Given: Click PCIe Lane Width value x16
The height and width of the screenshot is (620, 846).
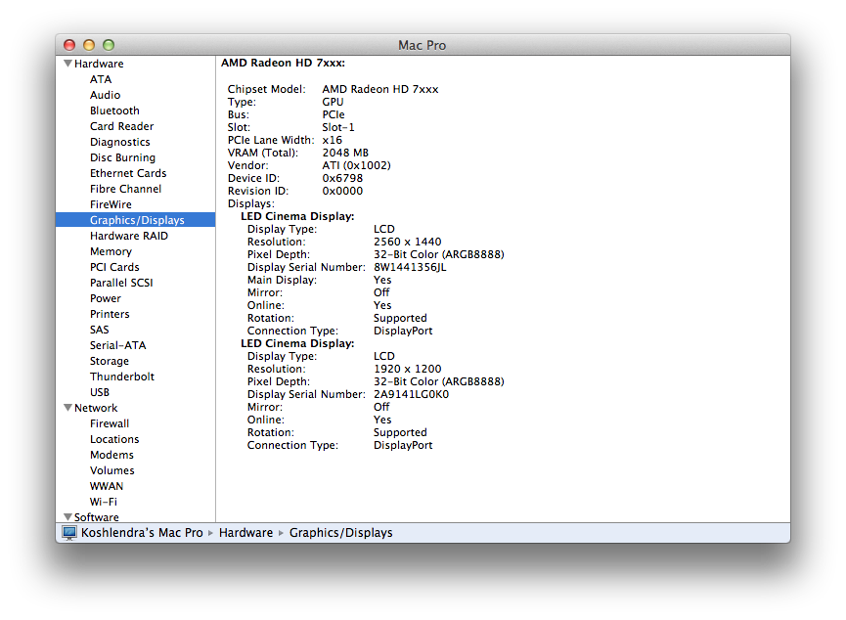Looking at the screenshot, I should click(x=333, y=140).
